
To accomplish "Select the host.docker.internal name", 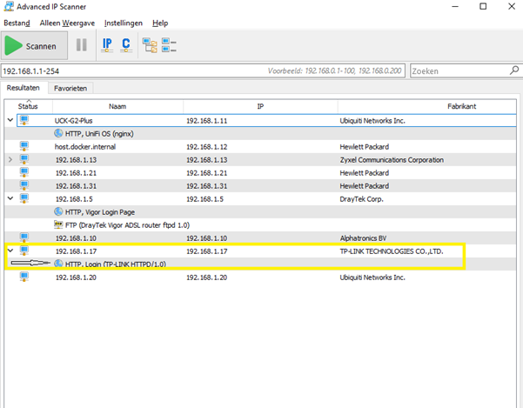I will click(85, 147).
